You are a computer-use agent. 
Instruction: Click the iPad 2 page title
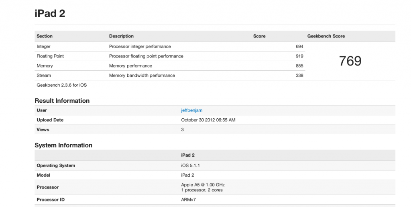[50, 14]
